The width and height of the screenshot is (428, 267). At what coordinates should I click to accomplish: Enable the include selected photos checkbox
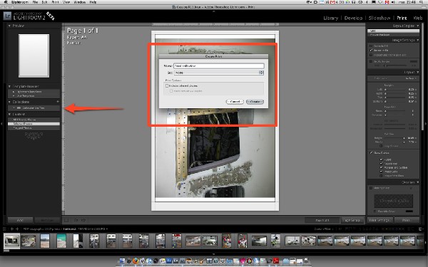(x=167, y=85)
